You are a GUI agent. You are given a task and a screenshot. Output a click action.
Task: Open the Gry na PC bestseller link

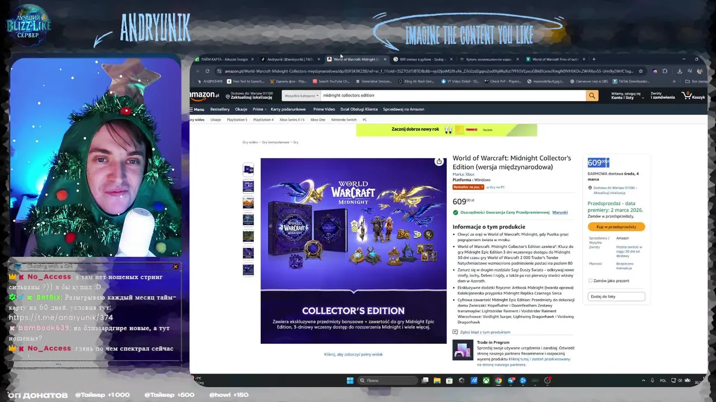[x=496, y=187]
